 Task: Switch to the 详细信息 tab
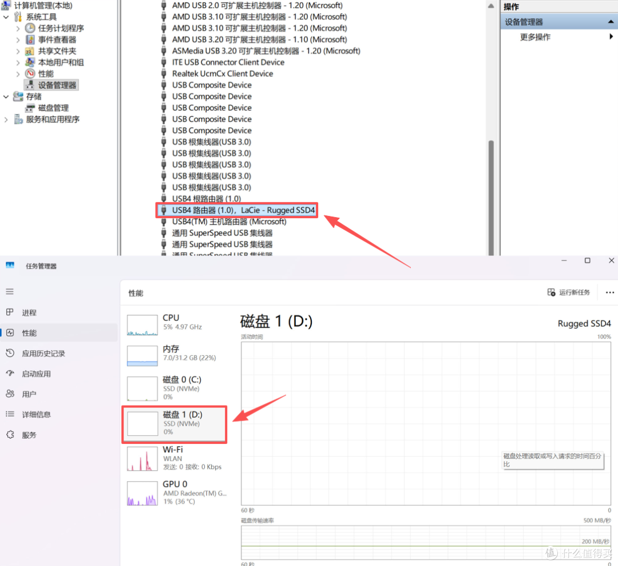pos(59,414)
